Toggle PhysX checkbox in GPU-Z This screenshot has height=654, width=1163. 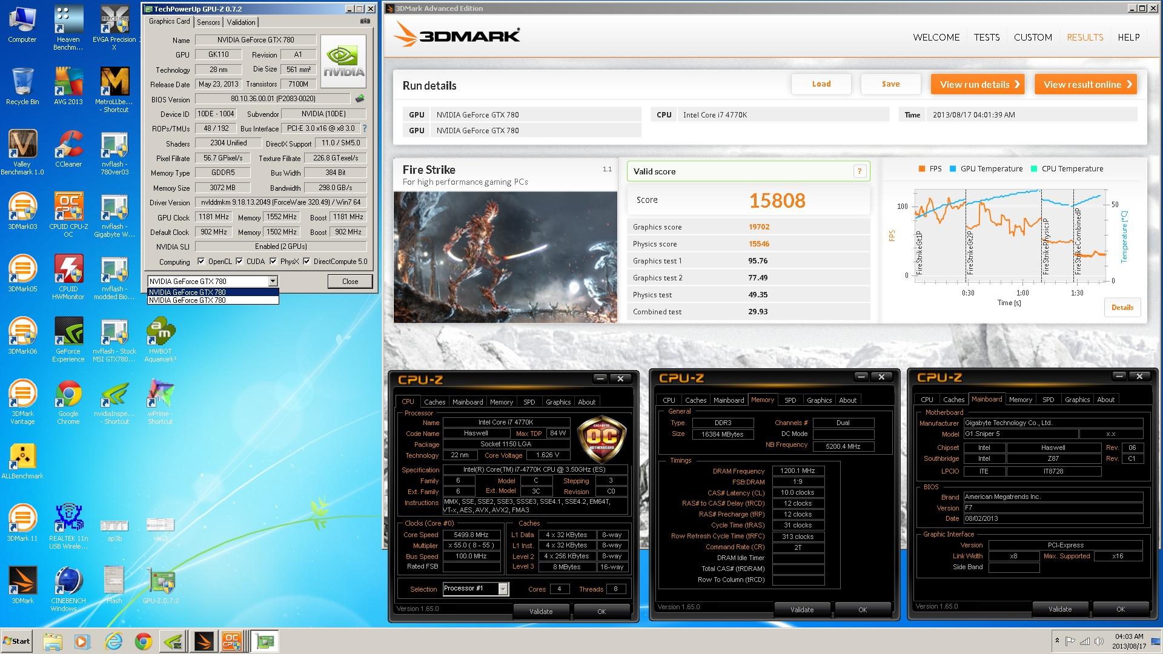pos(273,262)
